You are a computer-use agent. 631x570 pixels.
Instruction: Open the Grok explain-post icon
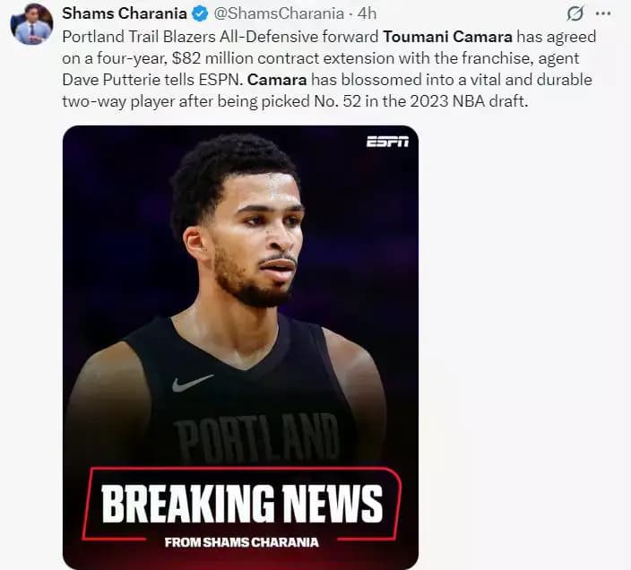pyautogui.click(x=575, y=13)
